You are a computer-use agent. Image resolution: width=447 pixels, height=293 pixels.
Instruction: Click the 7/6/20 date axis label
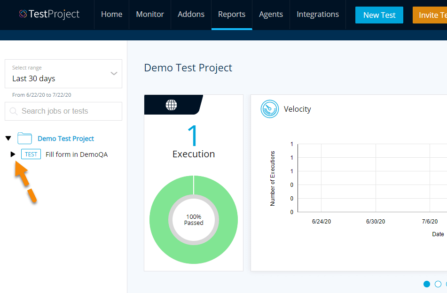click(430, 221)
